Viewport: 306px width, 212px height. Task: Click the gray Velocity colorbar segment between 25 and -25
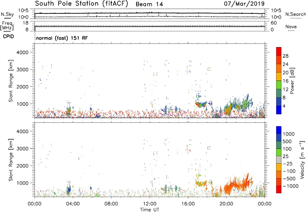coord(279,160)
